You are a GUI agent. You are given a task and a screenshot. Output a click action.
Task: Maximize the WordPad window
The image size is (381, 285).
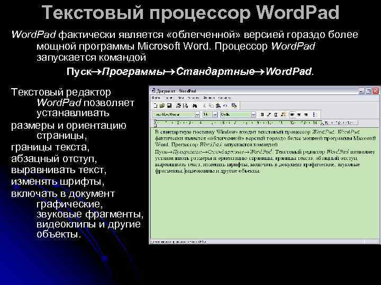coord(369,91)
